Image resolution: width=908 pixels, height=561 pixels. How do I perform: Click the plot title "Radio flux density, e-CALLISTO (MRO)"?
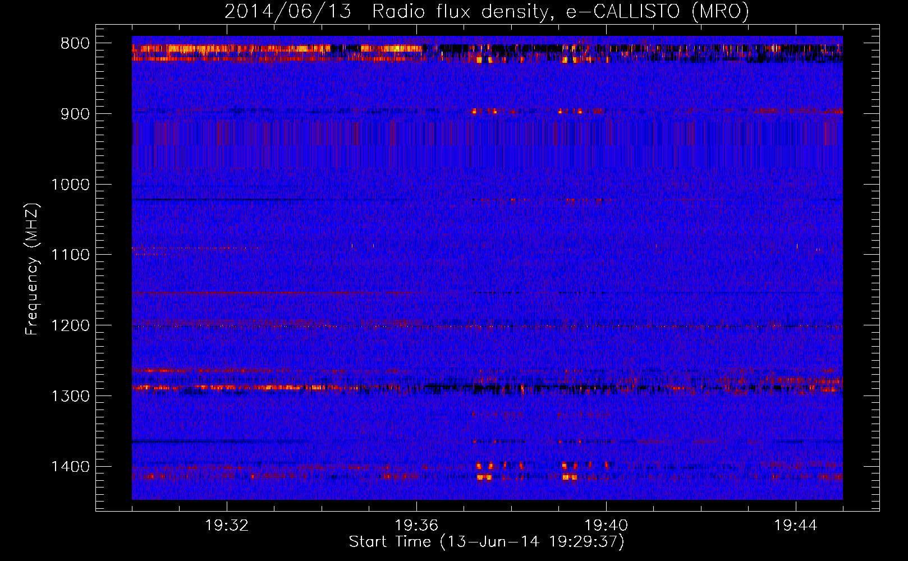pos(561,11)
